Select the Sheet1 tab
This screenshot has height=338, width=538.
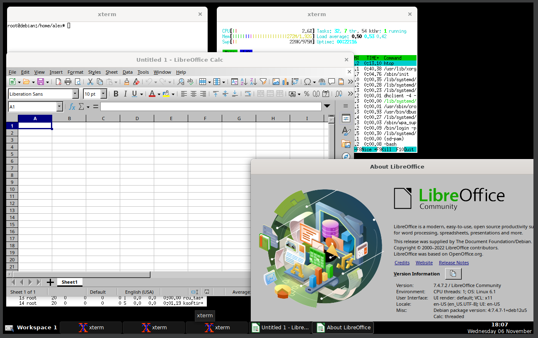[69, 282]
